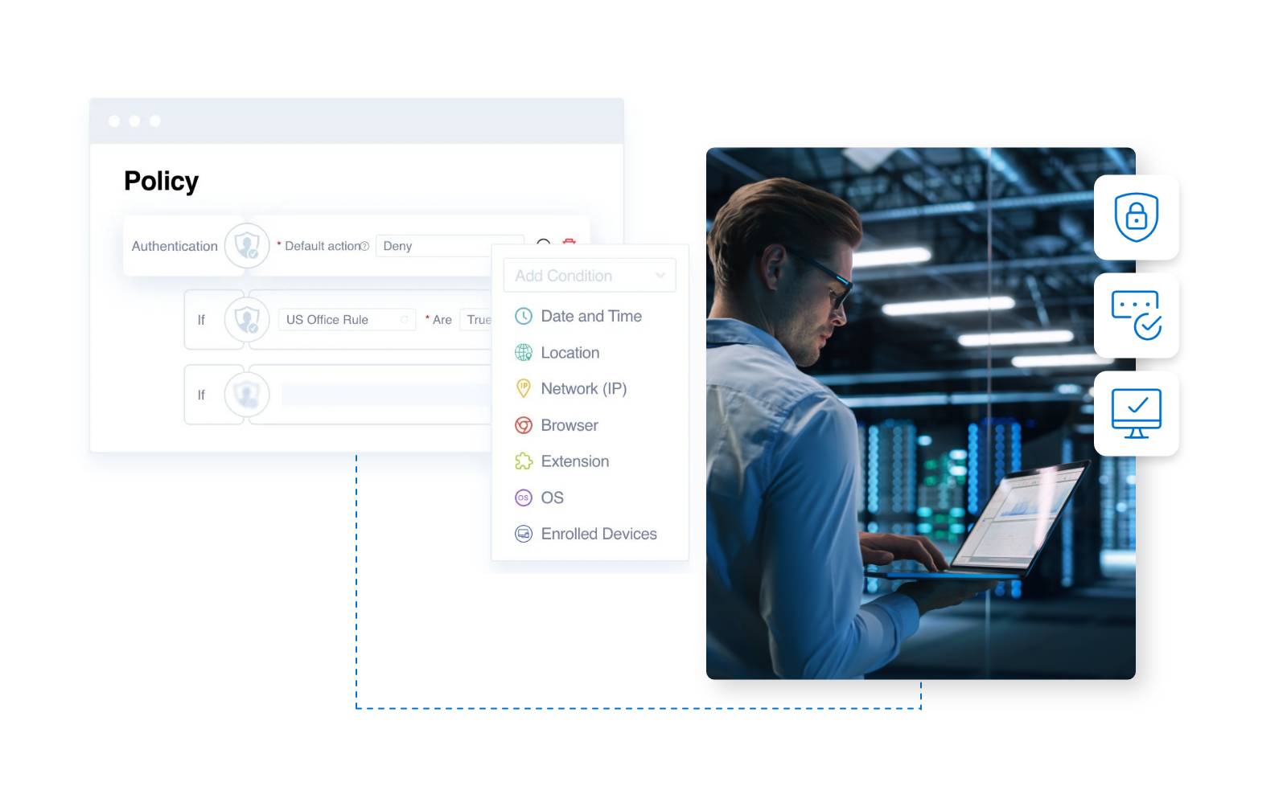This screenshot has height=807, width=1287.
Task: Click the monitor-with-checkmark device icon
Action: [1137, 413]
